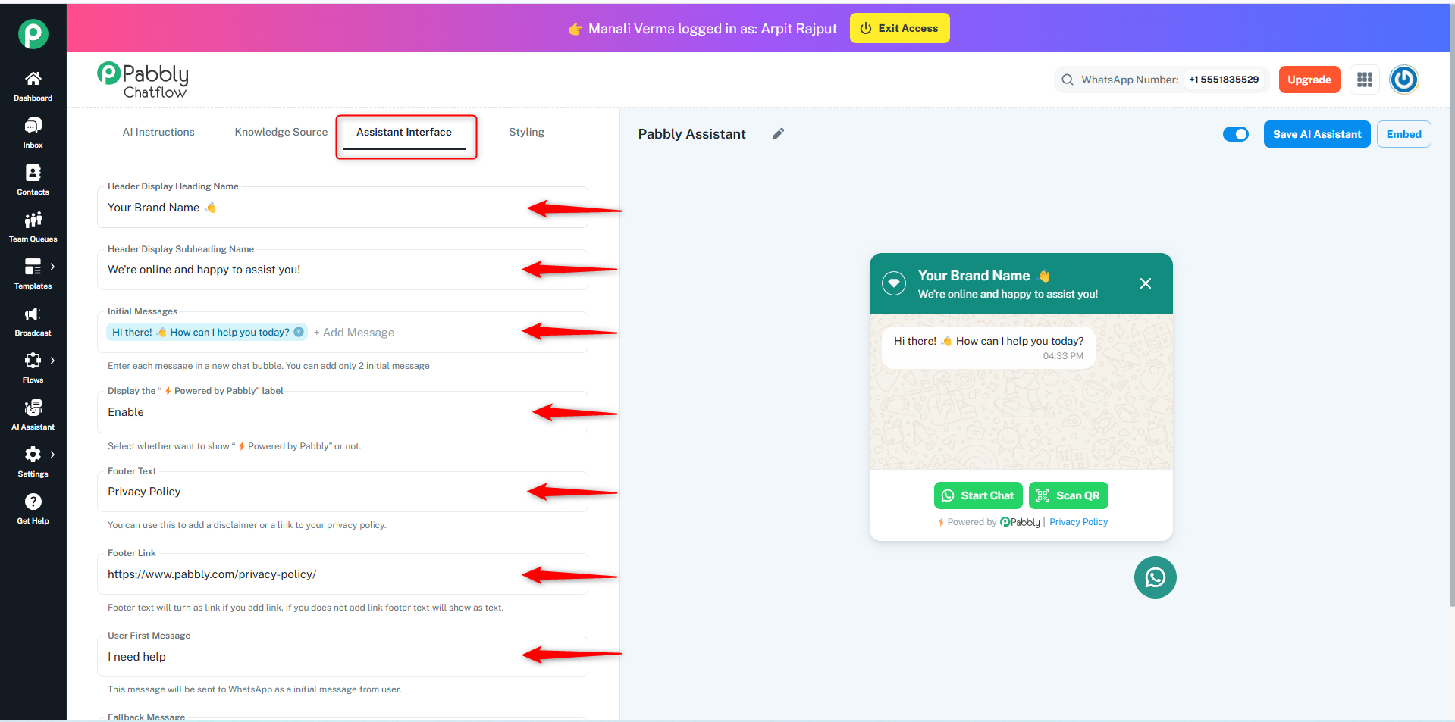
Task: Open the Templates sidebar icon
Action: point(33,267)
